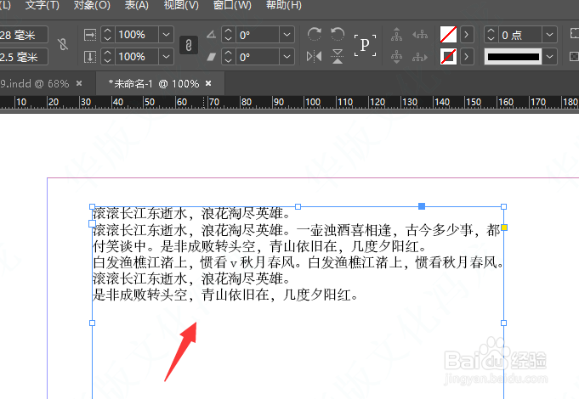Click the shear angle 0° input field
Viewport: 579px width, 399px height.
pos(258,57)
